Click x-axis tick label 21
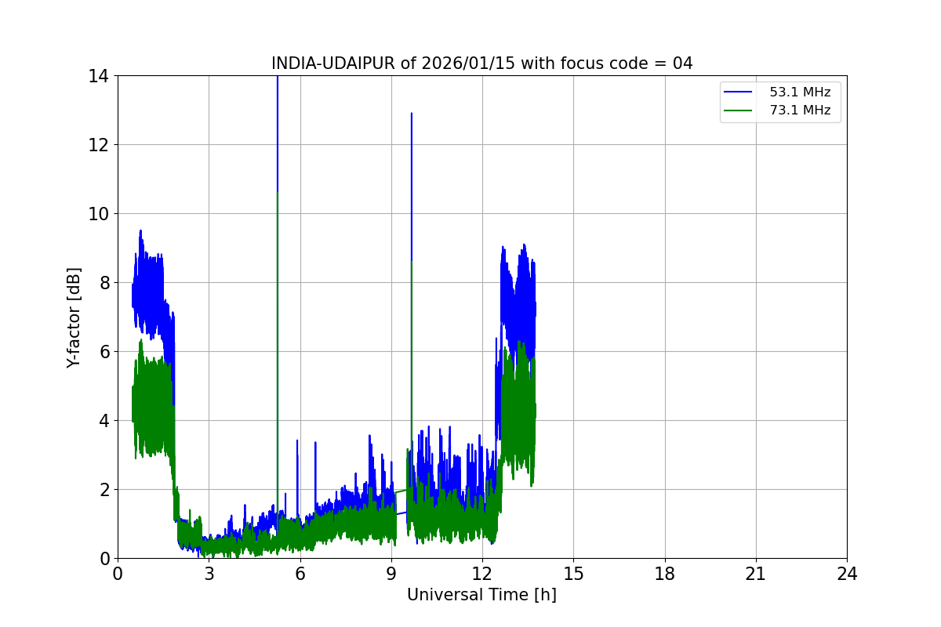941x627 pixels. [x=756, y=574]
